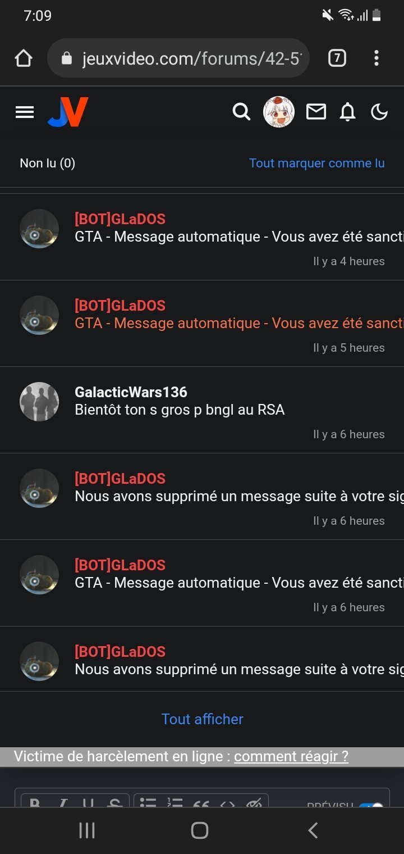
Task: Tap the JV site logo
Action: point(68,112)
